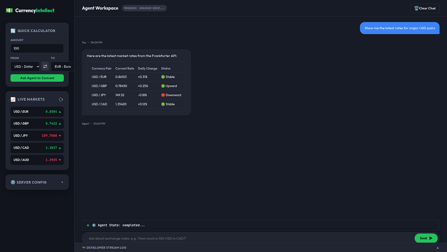
Task: Expand the Developer Stream Log panel
Action: (x=261, y=248)
